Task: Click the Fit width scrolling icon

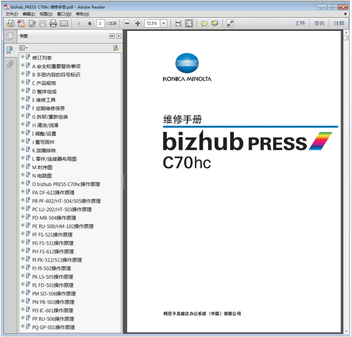Action: click(178, 23)
